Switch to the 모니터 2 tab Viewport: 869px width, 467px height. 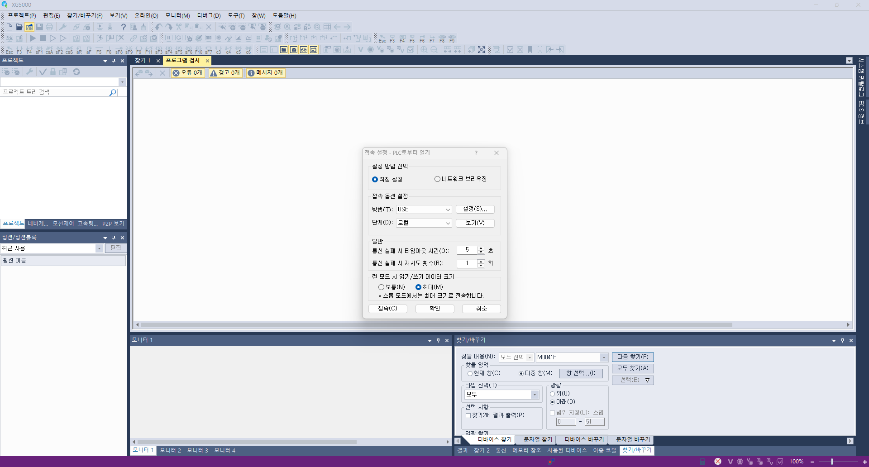170,450
